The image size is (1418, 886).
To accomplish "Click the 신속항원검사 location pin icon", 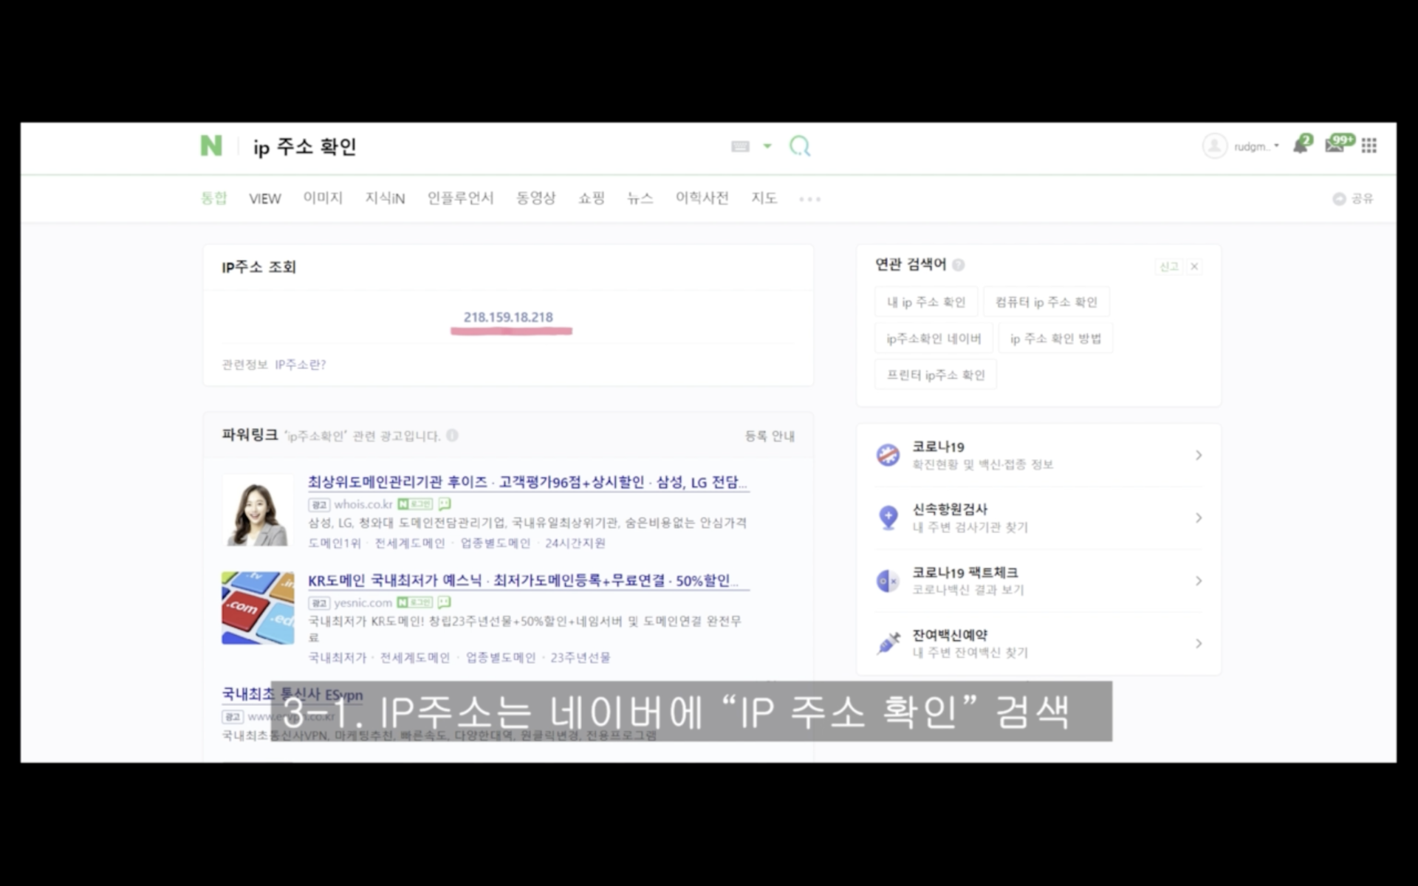I will coord(888,518).
